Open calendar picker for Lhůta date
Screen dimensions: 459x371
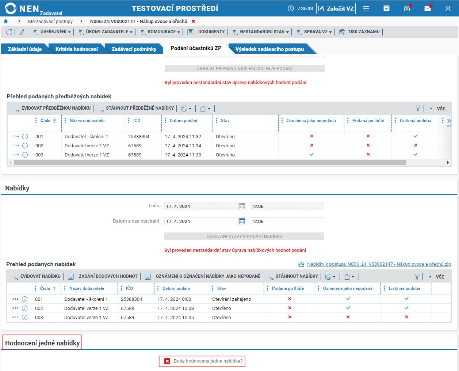(x=242, y=206)
